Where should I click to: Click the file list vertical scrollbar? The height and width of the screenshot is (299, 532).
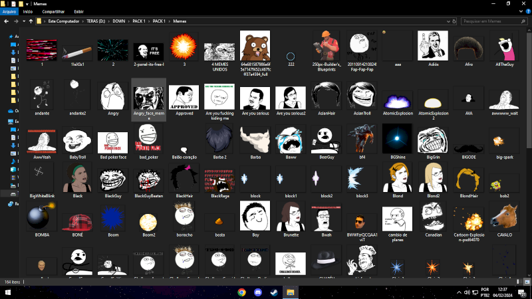pos(529,90)
